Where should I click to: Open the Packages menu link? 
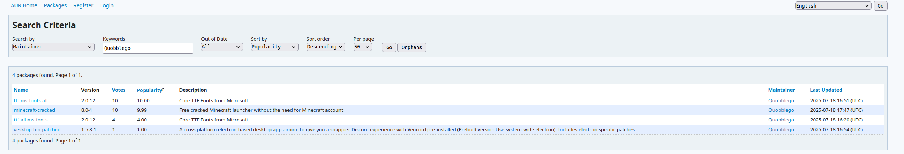click(x=55, y=5)
